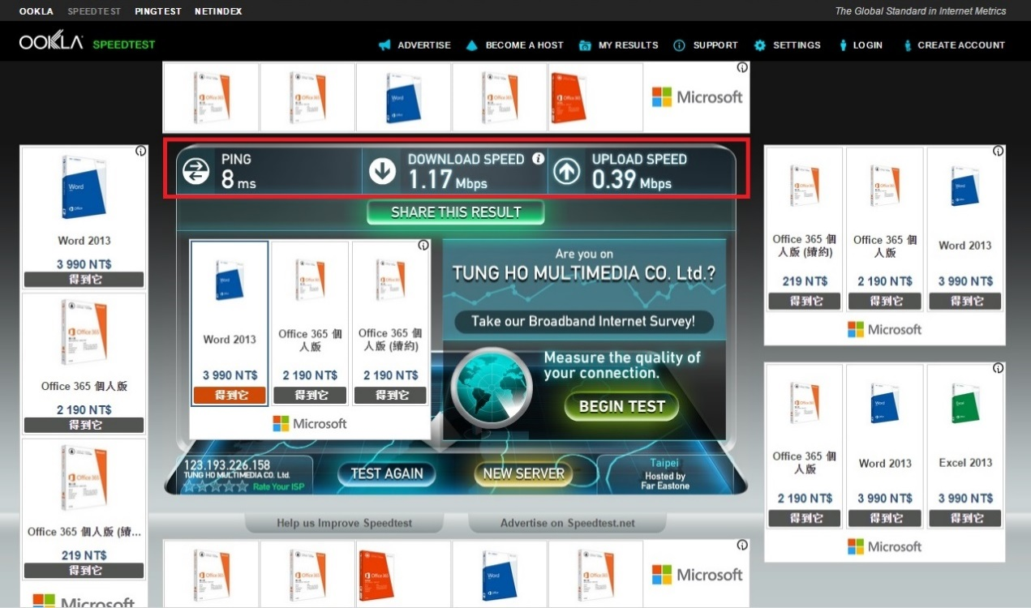This screenshot has height=608, width=1031.
Task: Open Take our Broadband Internet Survey
Action: click(x=583, y=321)
